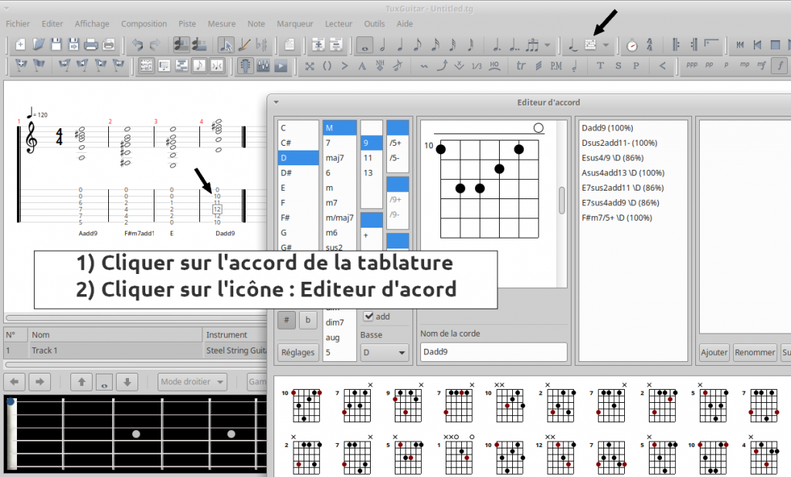Toggle the flat 'b' button
The image size is (791, 477).
click(307, 320)
